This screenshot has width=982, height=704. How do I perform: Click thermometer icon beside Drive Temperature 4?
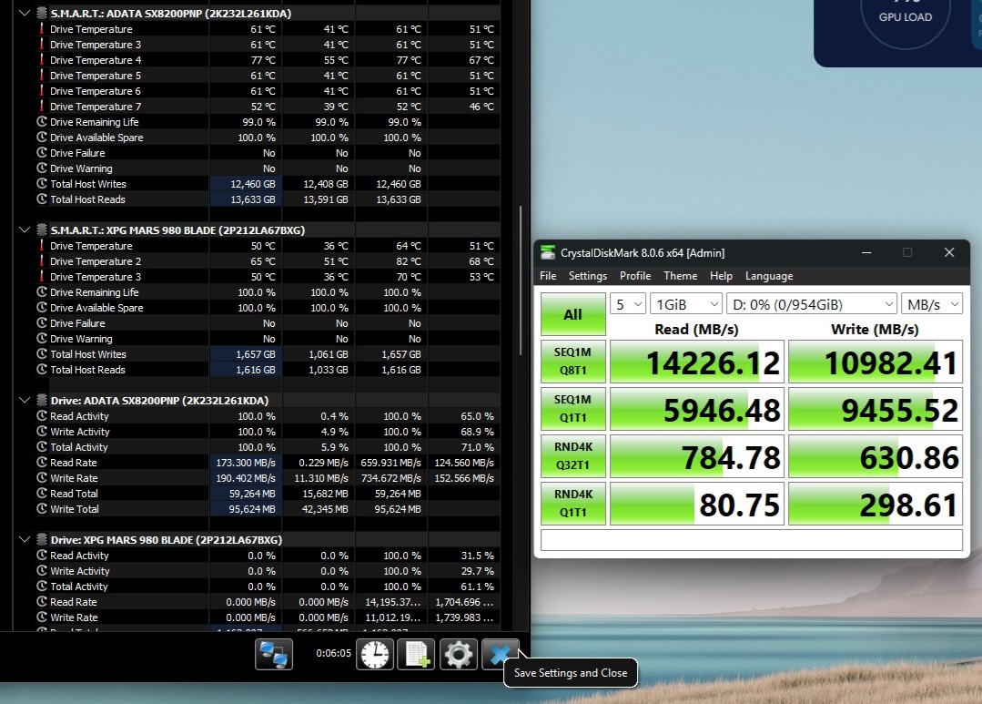tap(42, 60)
